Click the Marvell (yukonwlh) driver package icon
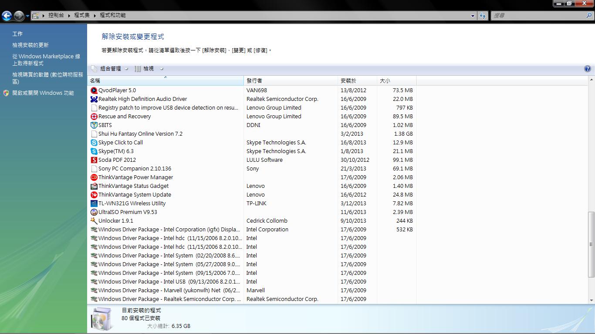This screenshot has height=334, width=595. tap(94, 291)
